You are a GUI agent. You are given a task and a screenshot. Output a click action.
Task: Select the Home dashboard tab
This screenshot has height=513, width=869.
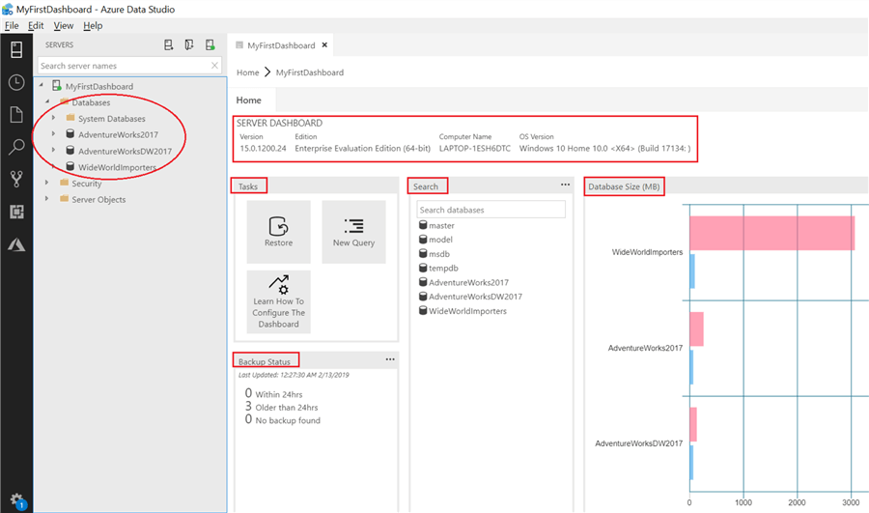(248, 100)
